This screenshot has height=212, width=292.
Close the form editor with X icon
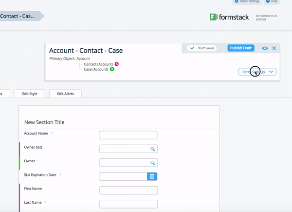tap(274, 48)
